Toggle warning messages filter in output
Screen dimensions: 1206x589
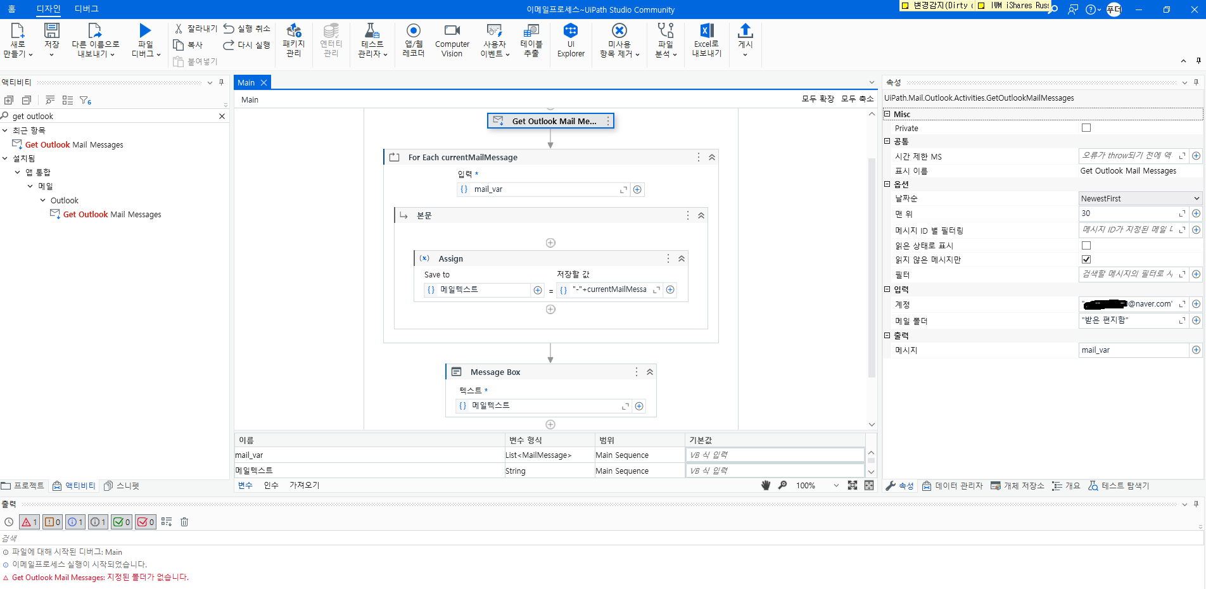pos(53,522)
